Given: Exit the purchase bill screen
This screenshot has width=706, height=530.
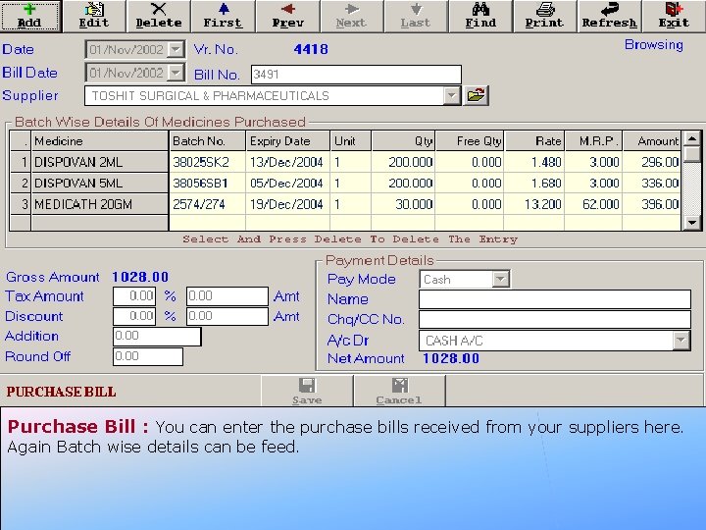Looking at the screenshot, I should (x=674, y=17).
